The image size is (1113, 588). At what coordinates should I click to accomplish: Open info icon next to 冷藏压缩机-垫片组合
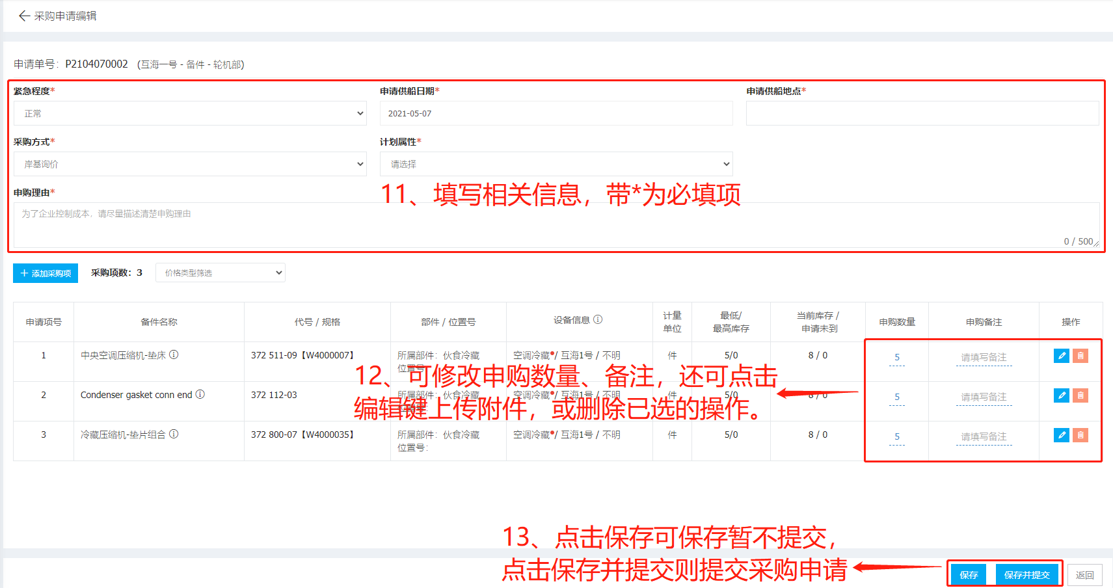coord(174,434)
